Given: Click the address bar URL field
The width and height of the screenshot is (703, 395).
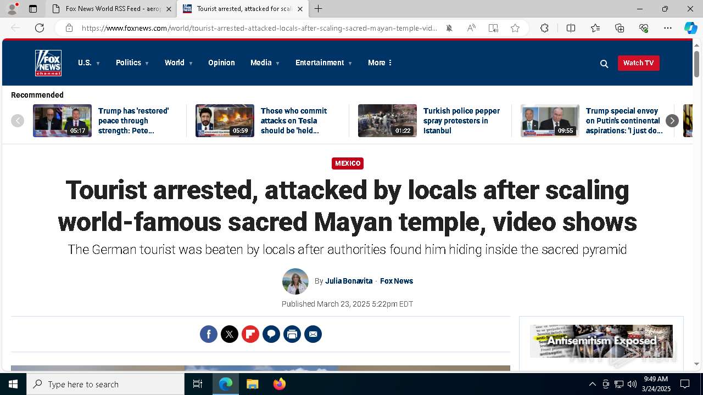Looking at the screenshot, I should coord(259,28).
